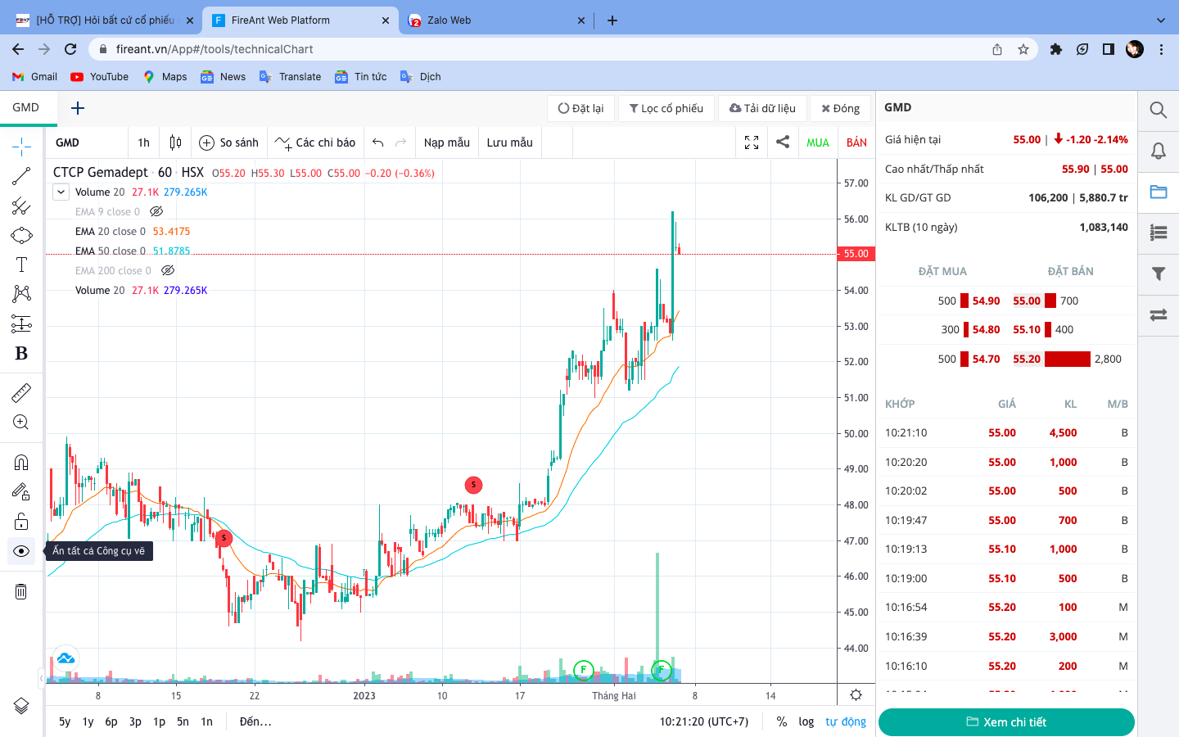Open the browser tab search chevron
Viewport: 1179px width, 737px height.
[x=1160, y=20]
